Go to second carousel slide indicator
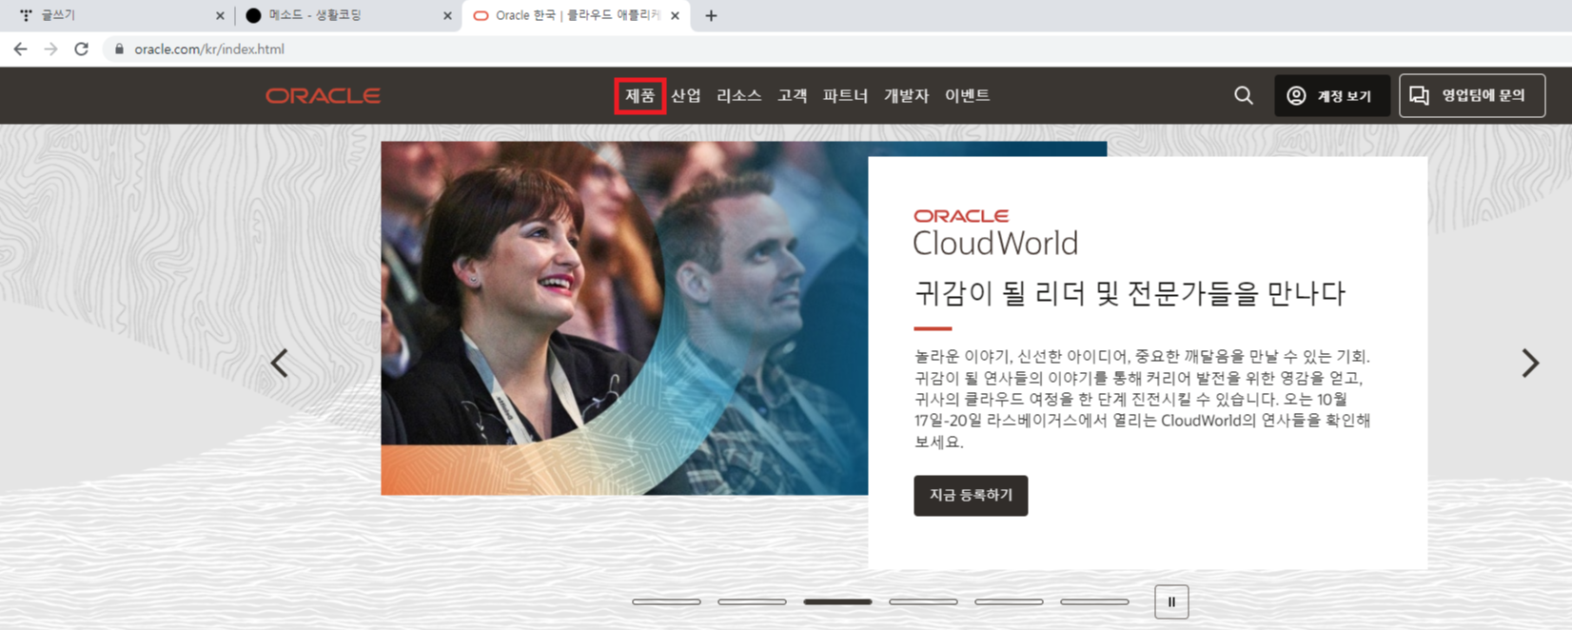This screenshot has width=1572, height=630. pyautogui.click(x=752, y=601)
